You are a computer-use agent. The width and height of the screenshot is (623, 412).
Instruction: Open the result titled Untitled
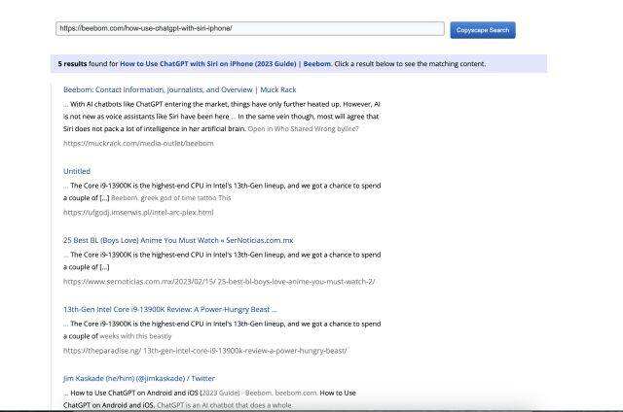click(77, 171)
